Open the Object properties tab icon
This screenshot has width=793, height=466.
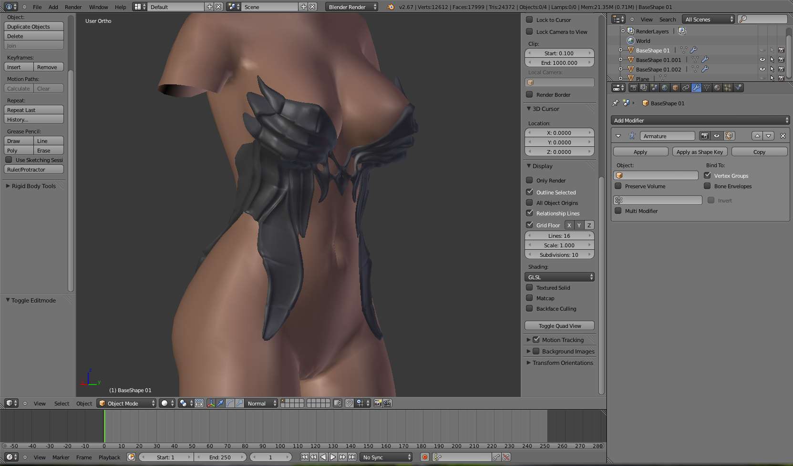point(675,88)
